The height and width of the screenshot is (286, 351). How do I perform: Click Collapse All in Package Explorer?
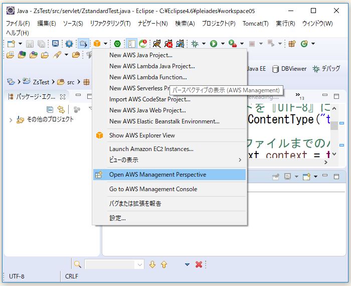[50, 109]
